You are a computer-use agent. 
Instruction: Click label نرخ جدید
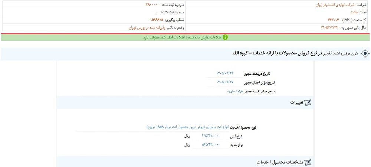pos(237,145)
